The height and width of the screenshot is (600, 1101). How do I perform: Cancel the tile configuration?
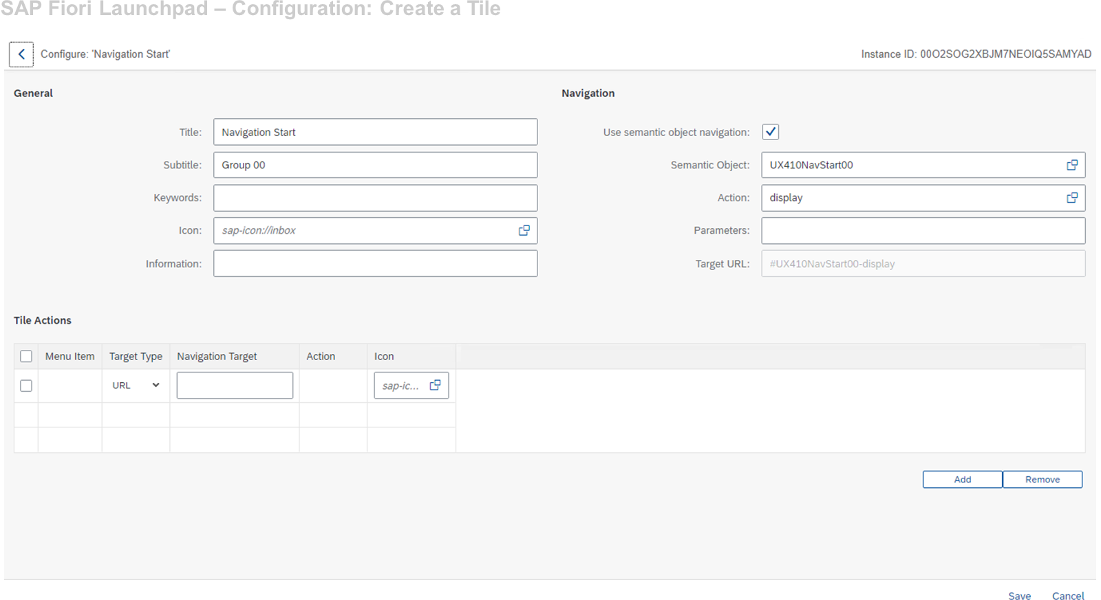click(x=1068, y=596)
